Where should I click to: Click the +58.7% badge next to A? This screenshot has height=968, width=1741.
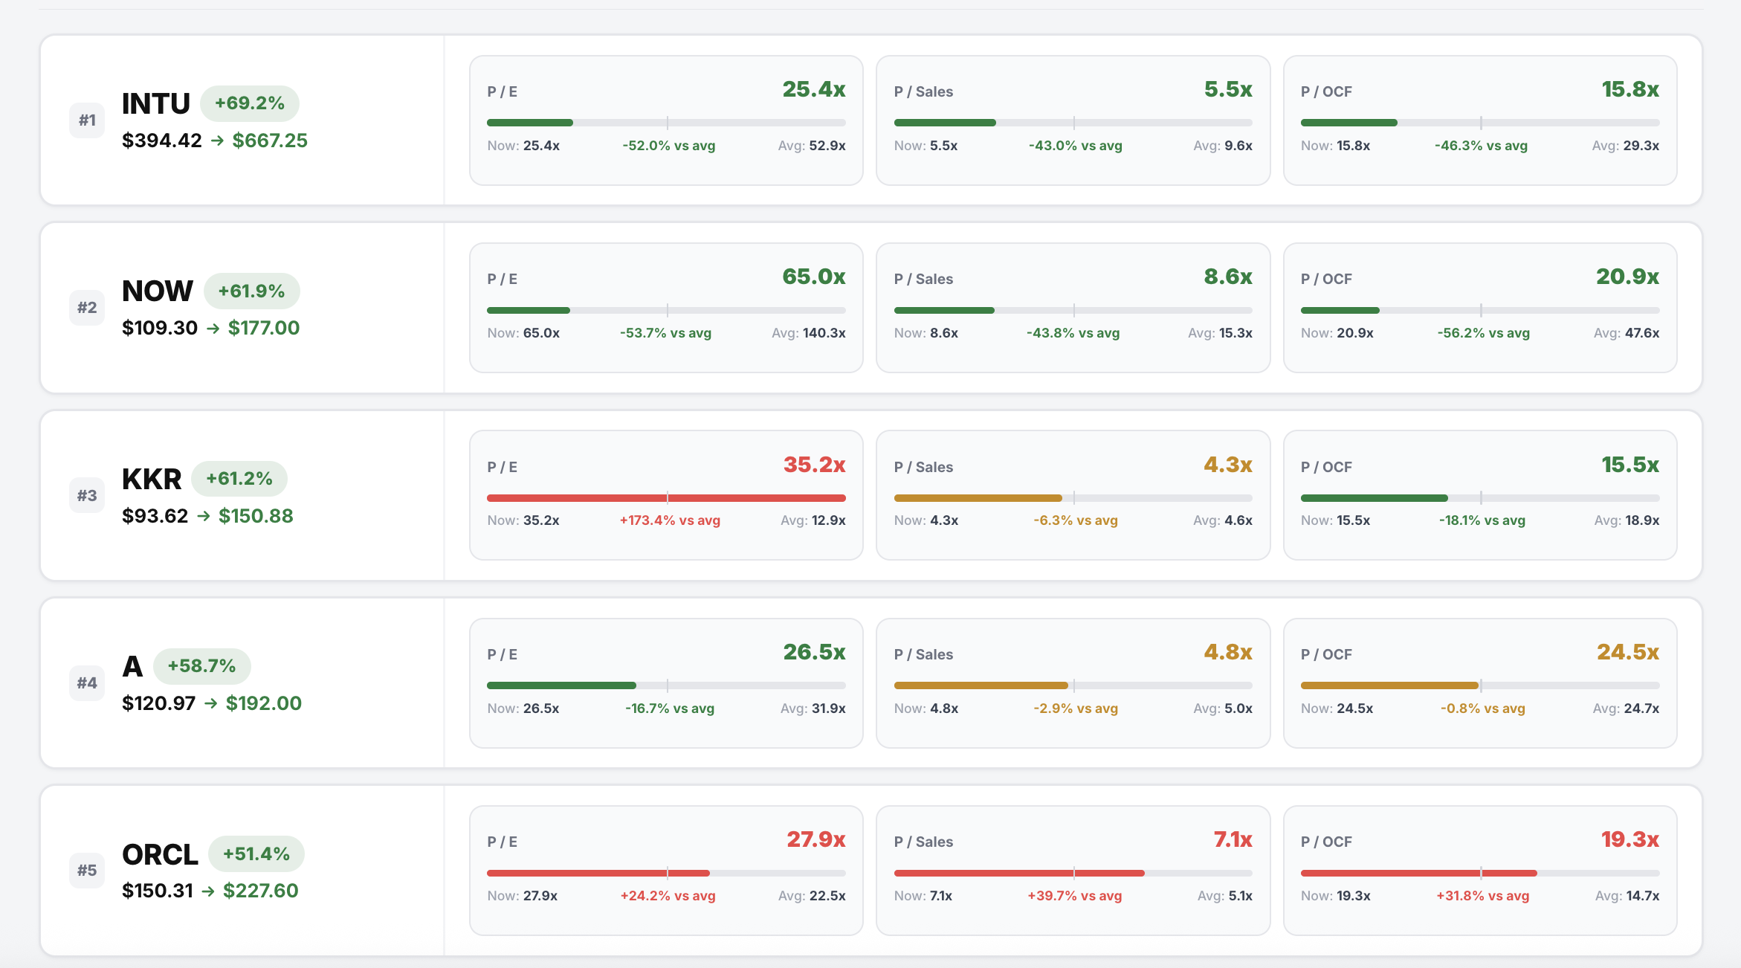tap(201, 666)
